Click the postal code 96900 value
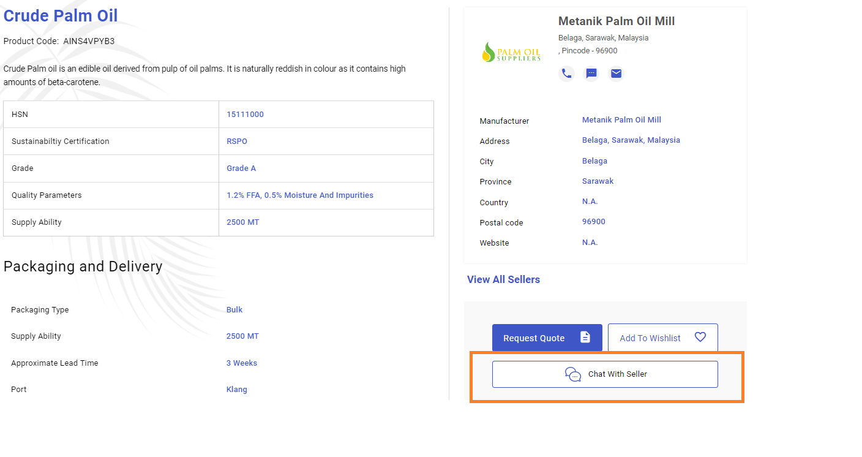This screenshot has width=862, height=457. point(594,222)
